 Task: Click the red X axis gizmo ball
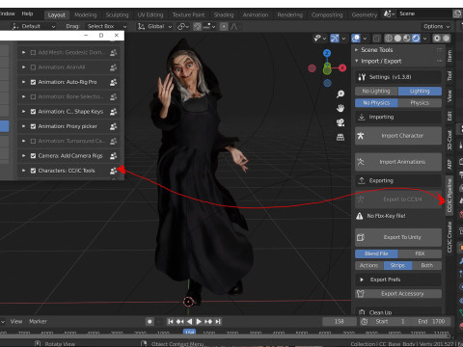coord(342,67)
